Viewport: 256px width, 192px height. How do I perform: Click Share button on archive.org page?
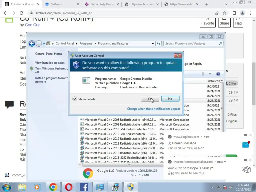pos(224,22)
